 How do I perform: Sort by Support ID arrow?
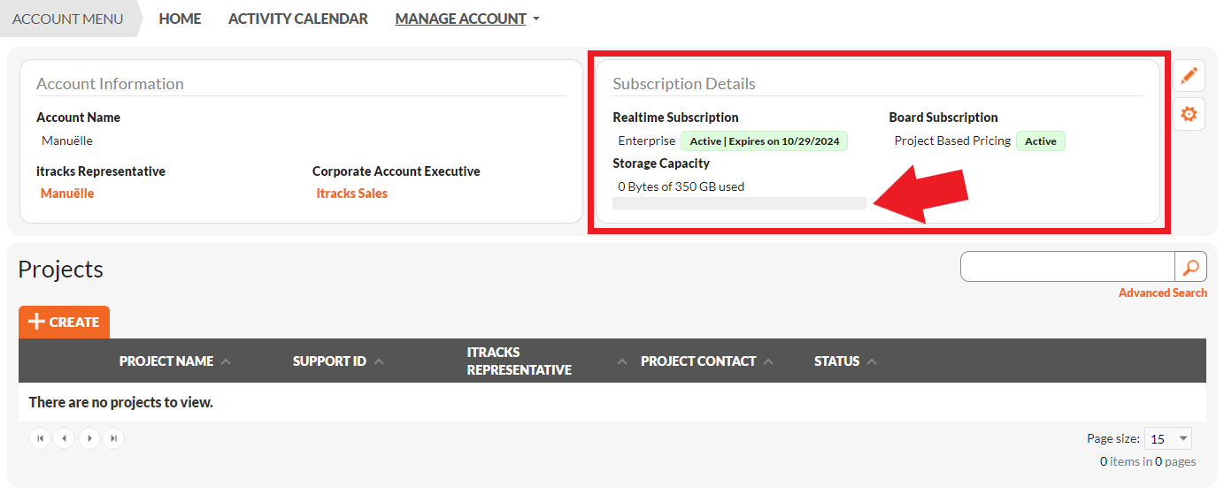[379, 361]
